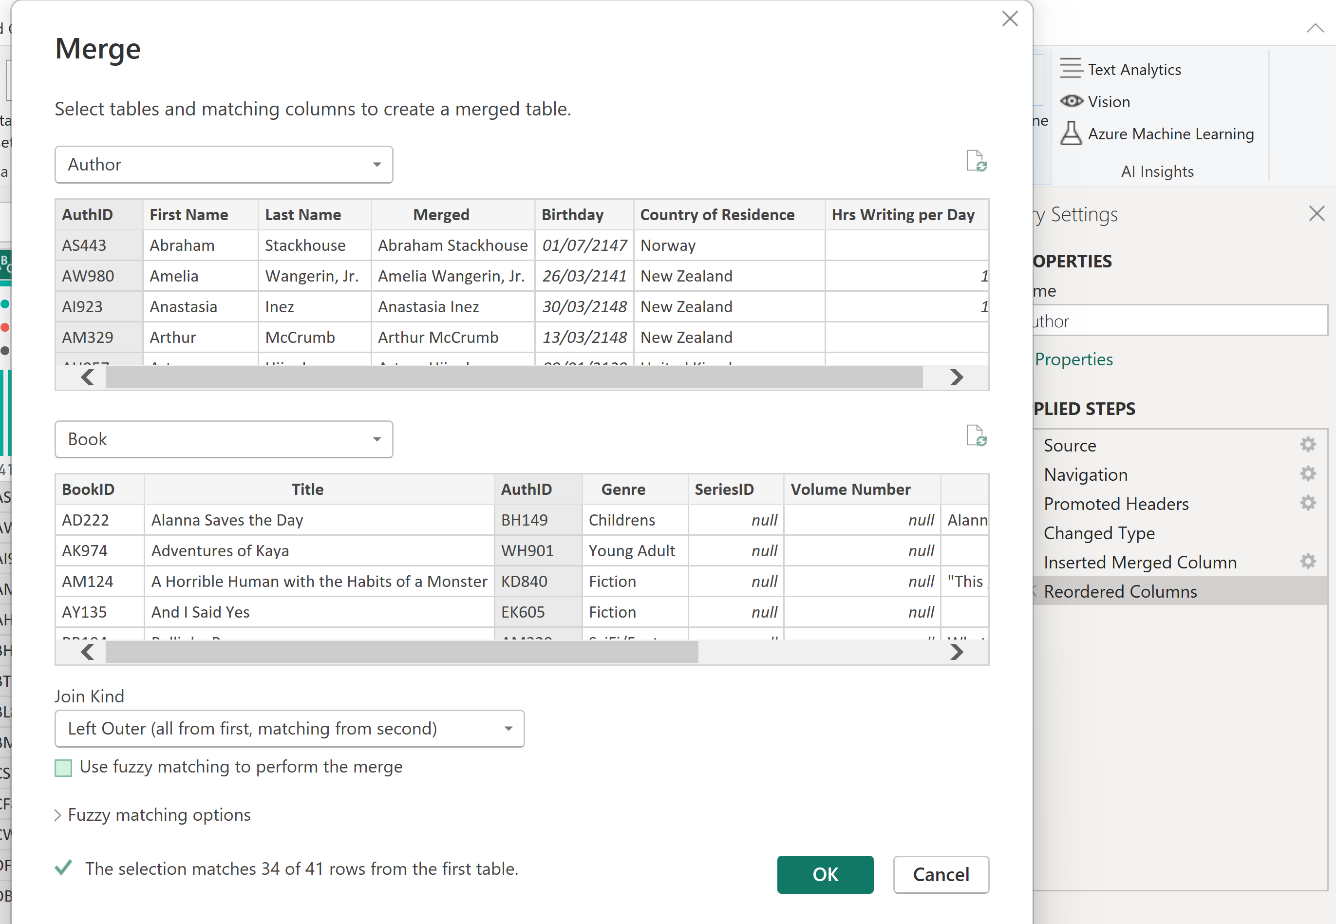The image size is (1336, 924).
Task: Open the Inserted Merged Column settings gear
Action: (1308, 562)
